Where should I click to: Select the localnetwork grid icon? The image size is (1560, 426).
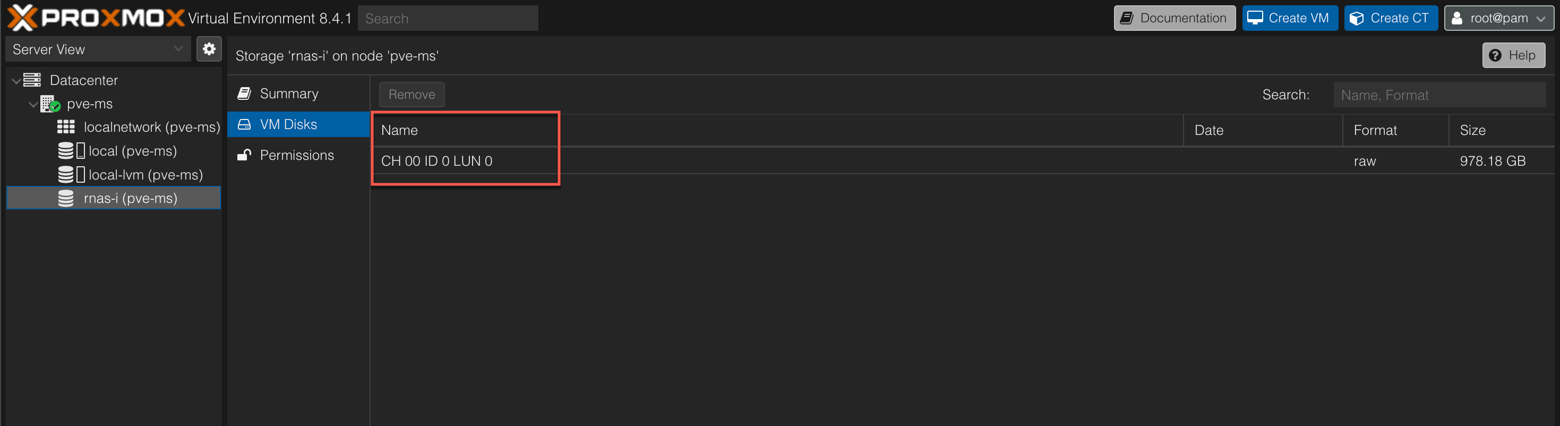click(x=65, y=126)
